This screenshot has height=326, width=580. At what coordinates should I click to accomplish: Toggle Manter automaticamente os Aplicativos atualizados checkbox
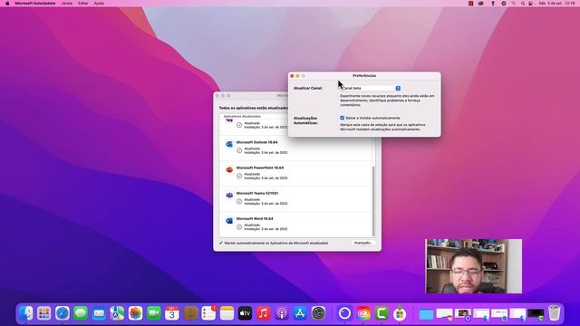[221, 244]
